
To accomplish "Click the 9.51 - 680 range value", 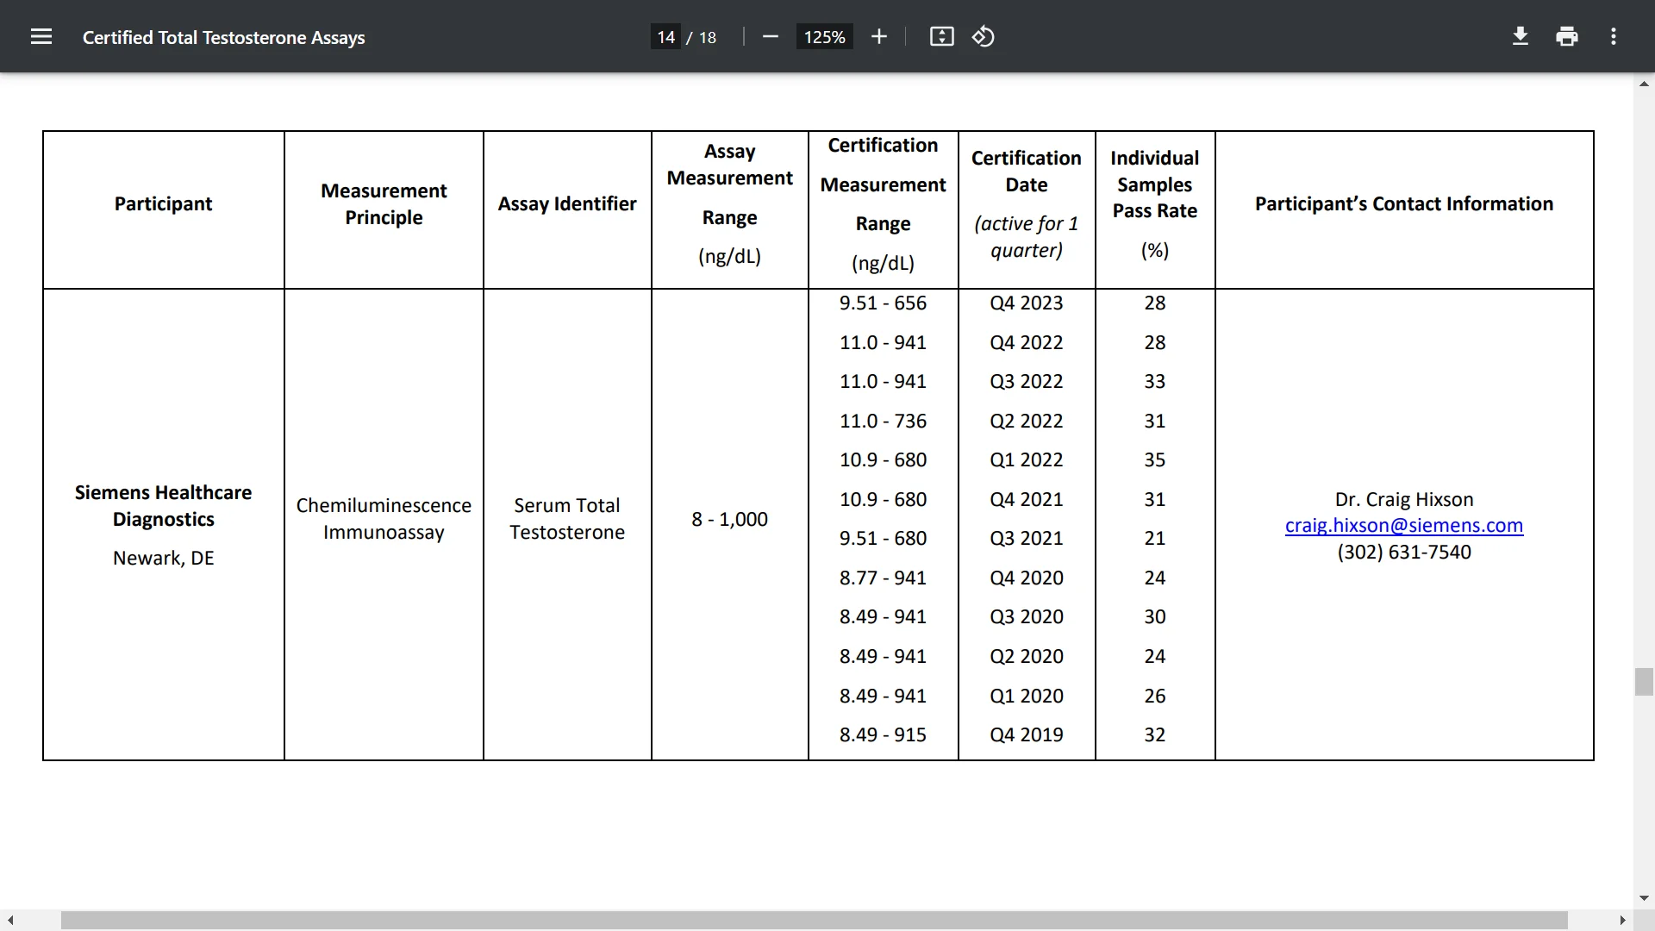I will (883, 539).
